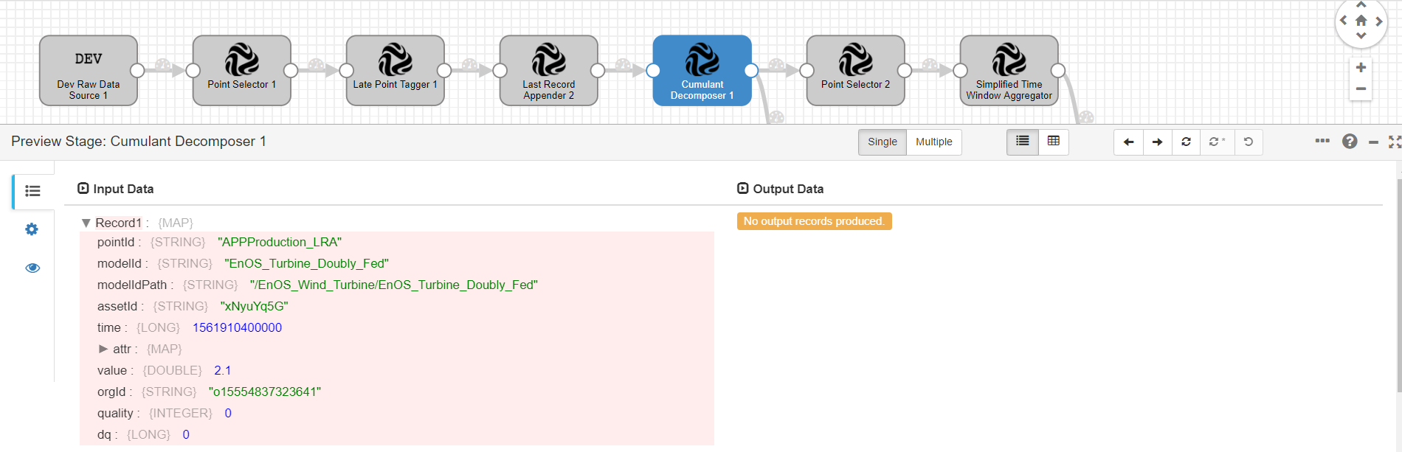1402x452 pixels.
Task: Open the three-dots more options menu
Action: 1322,141
